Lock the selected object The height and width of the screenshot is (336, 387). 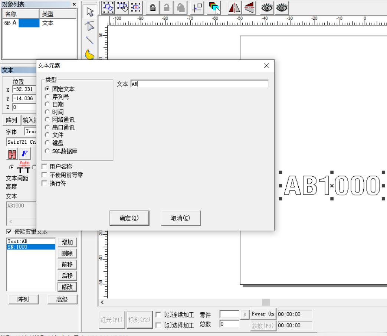(152, 8)
